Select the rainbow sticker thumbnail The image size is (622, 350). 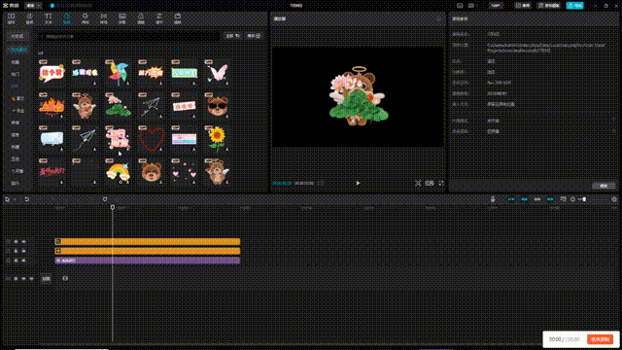(x=118, y=172)
